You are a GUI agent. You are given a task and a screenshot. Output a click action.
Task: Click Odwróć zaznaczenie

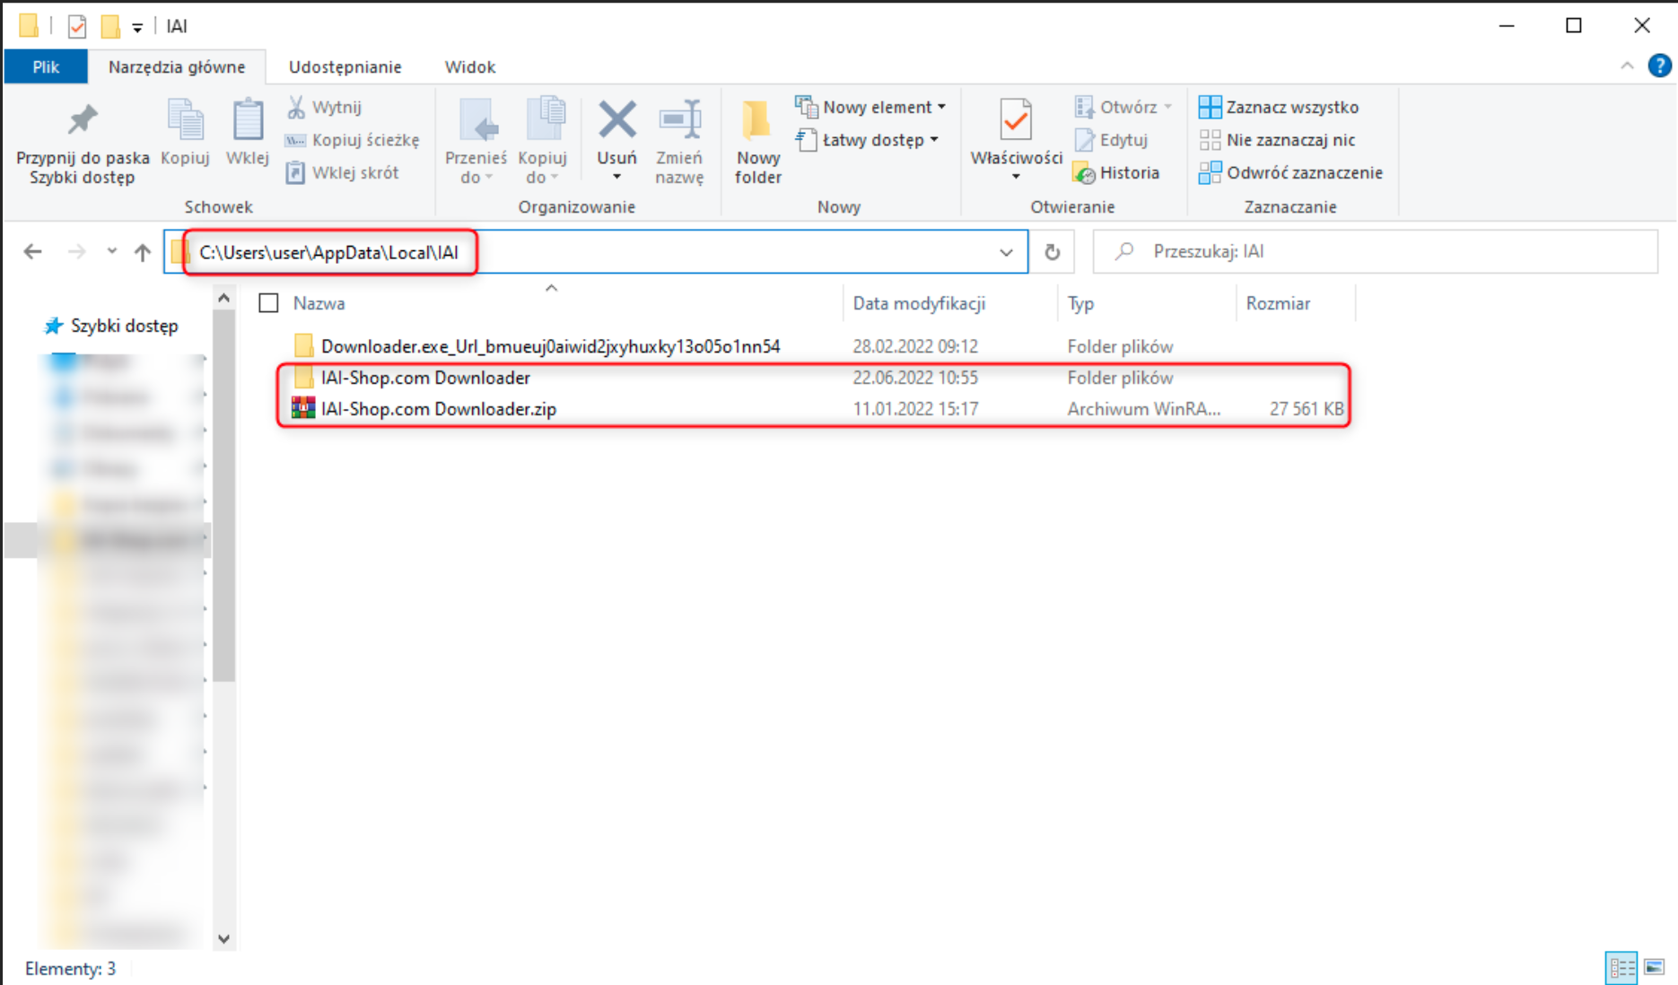(x=1290, y=172)
